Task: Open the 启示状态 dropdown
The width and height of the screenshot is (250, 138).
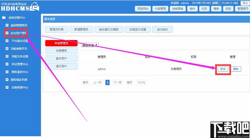Action: 90,45
